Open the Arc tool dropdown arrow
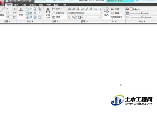157x113 pixels. [x=11, y=9]
